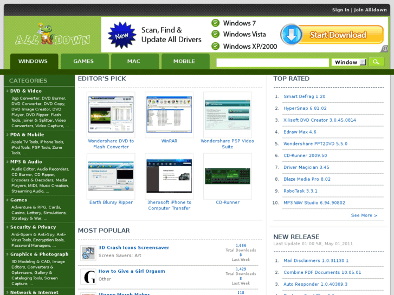This screenshot has height=295, width=394.
Task: Open Wondershare DVD to Flash Converter thumbnail
Action: [111, 115]
